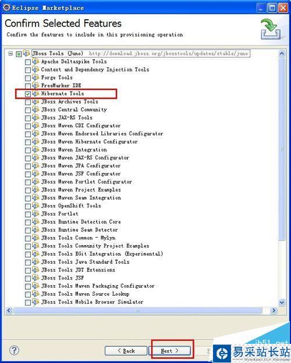
Task: Go back with the Back button
Action: pyautogui.click(x=126, y=351)
